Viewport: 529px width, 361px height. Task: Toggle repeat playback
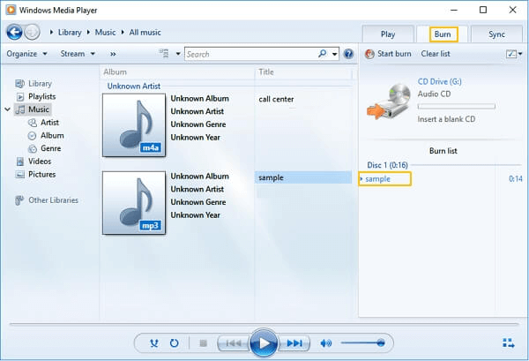click(174, 343)
